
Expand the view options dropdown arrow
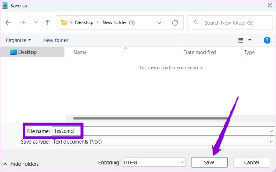click(x=250, y=40)
